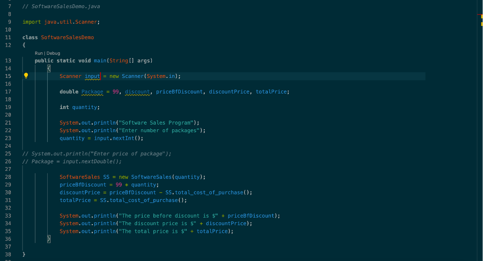Click line number 28 in the gutter

point(8,177)
